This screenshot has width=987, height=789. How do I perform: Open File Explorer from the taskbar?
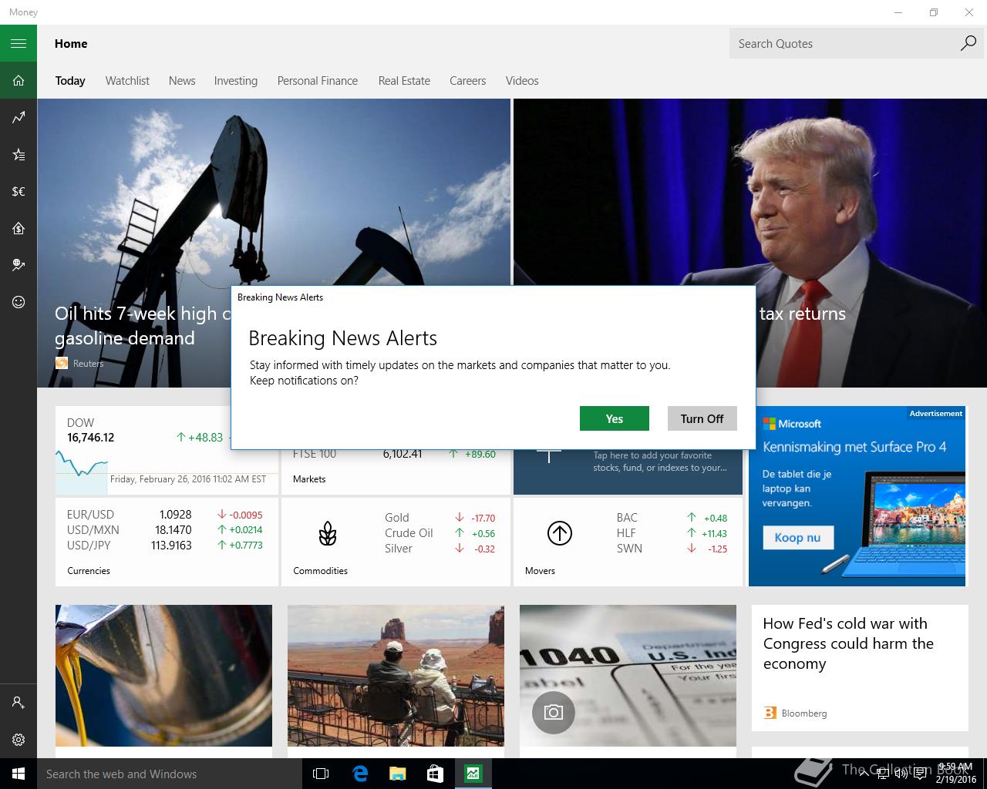(x=397, y=774)
